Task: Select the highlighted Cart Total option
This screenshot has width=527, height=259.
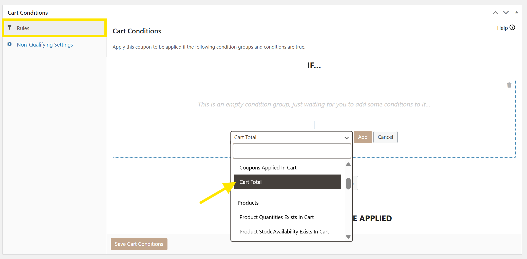Action: click(x=288, y=182)
